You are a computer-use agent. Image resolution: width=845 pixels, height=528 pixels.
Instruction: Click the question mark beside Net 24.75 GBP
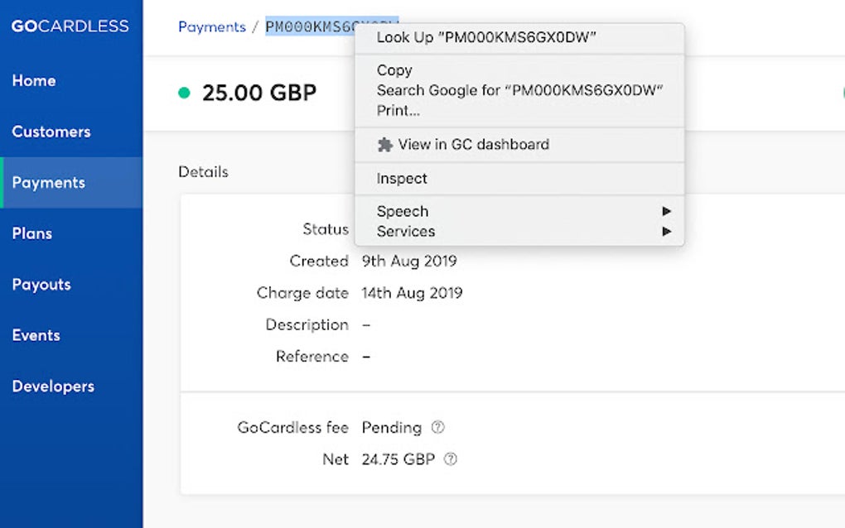click(451, 458)
